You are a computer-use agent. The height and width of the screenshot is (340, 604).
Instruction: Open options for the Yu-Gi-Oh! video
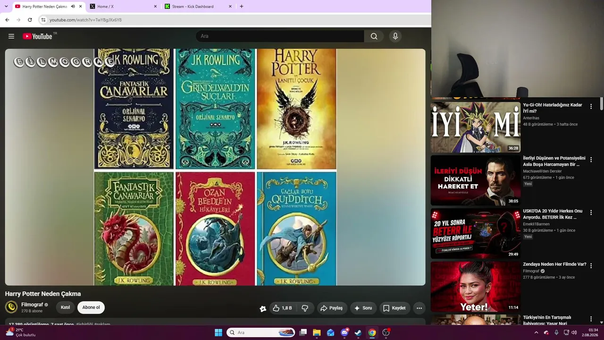[591, 107]
